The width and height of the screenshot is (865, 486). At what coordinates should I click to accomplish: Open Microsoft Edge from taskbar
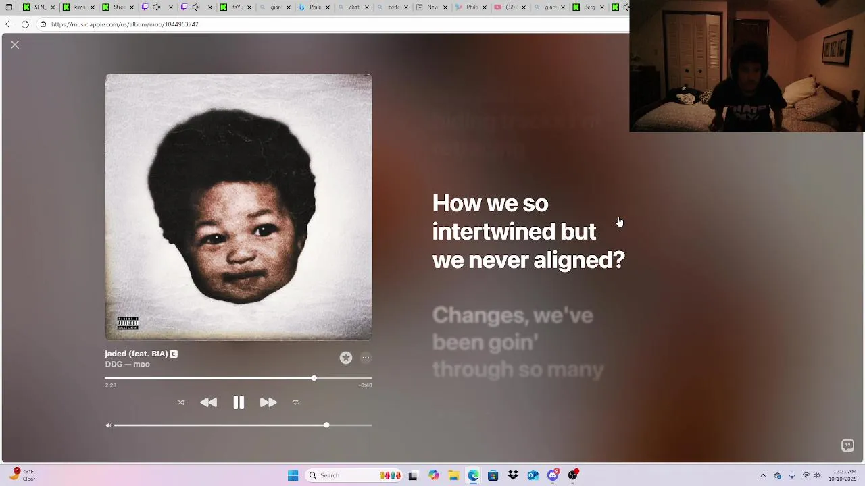[x=473, y=475]
